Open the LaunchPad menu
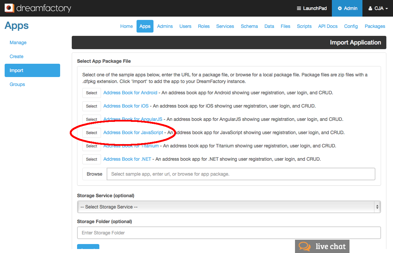 311,8
